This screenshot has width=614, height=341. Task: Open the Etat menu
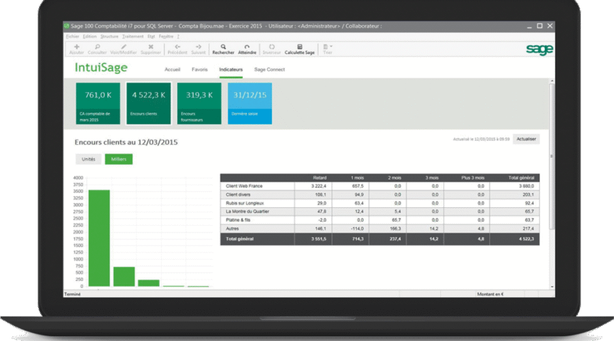pos(151,36)
